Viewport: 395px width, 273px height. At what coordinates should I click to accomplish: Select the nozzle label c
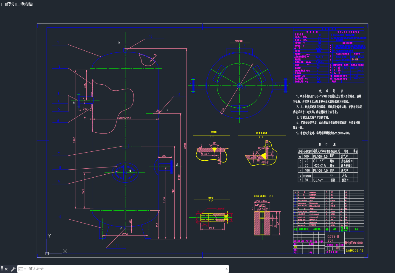pos(167,110)
